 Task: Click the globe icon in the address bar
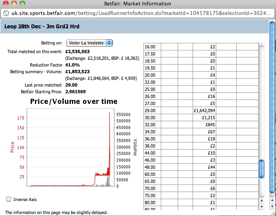pos(6,13)
